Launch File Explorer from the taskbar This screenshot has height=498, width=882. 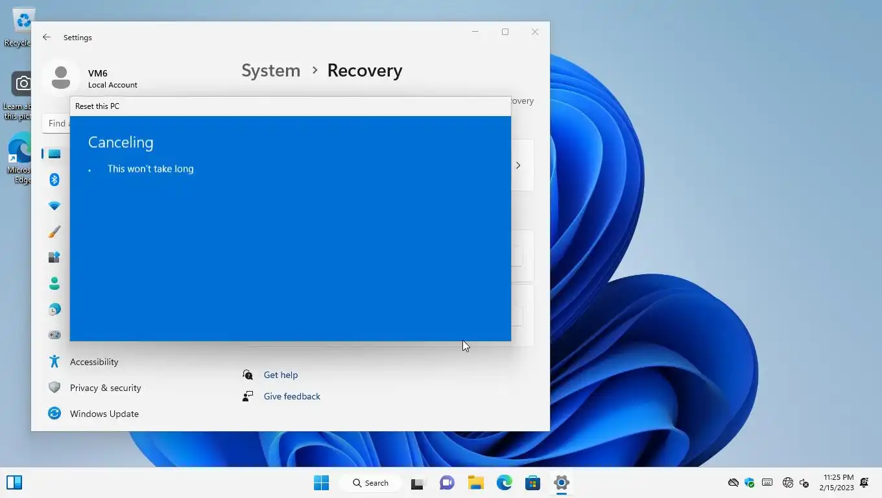click(476, 482)
